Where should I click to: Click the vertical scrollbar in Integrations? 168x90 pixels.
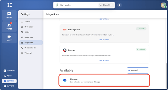point(166,76)
